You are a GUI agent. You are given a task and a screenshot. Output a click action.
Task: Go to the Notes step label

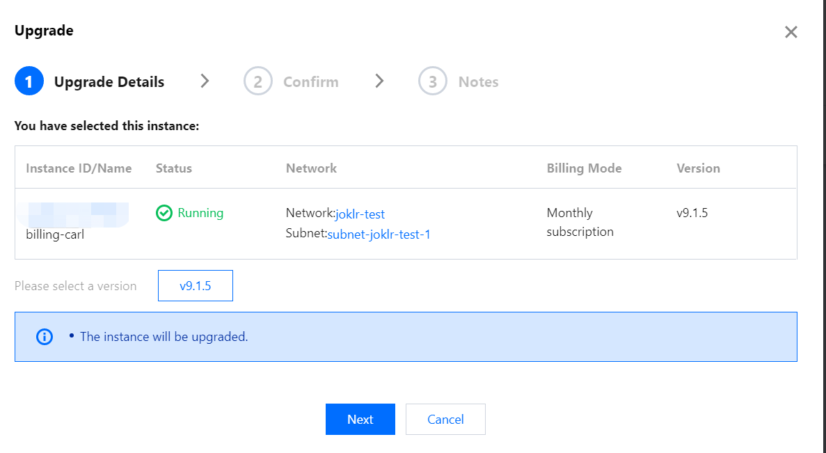tap(478, 82)
